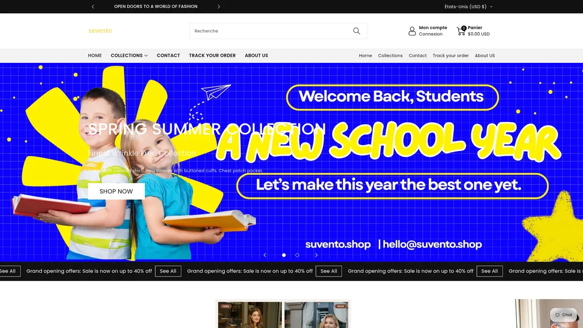Open the Work product image thumbnail
The image size is (583, 328).
pyautogui.click(x=316, y=315)
